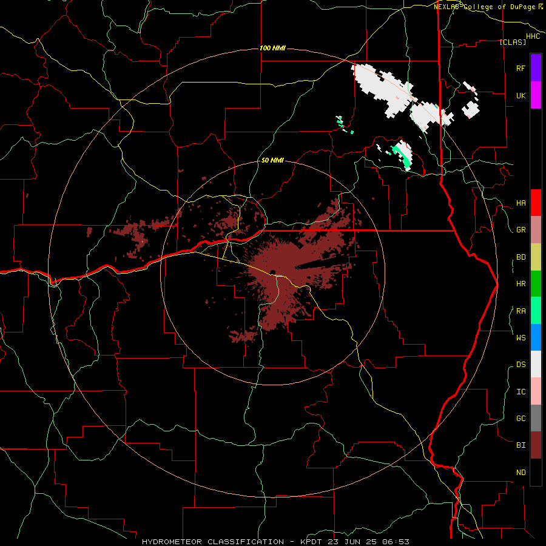Screen dimensions: 546x546
Task: Click the ND black legend swatch
Action: (536, 472)
